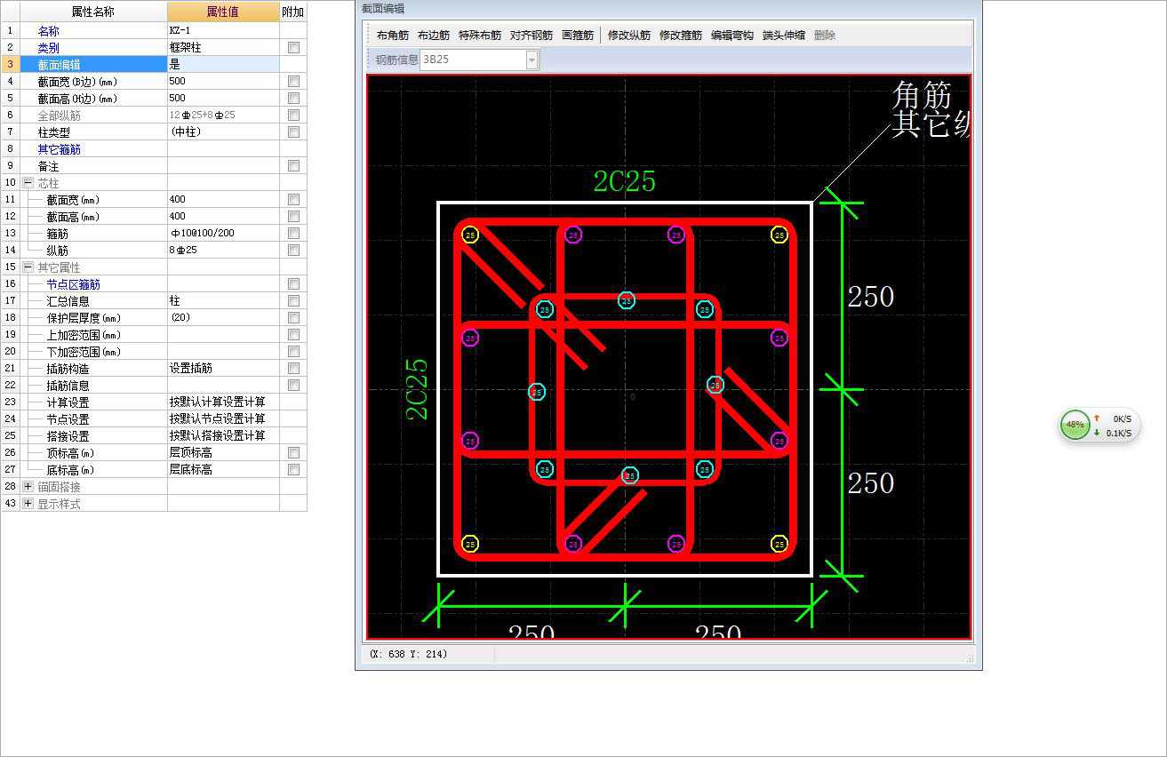
Task: Click the 节点设置 value cell
Action: click(x=223, y=418)
